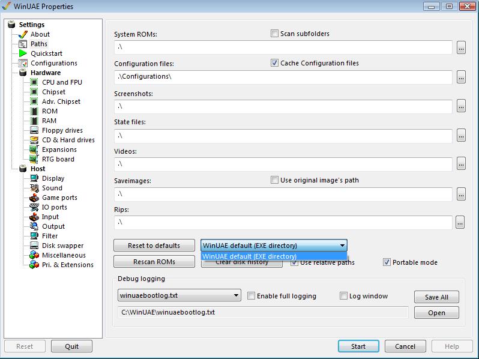Click the RTG board card icon
The height and width of the screenshot is (359, 479).
[34, 159]
